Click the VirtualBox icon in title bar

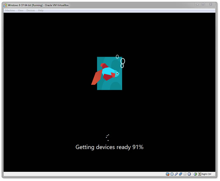pyautogui.click(x=5, y=5)
